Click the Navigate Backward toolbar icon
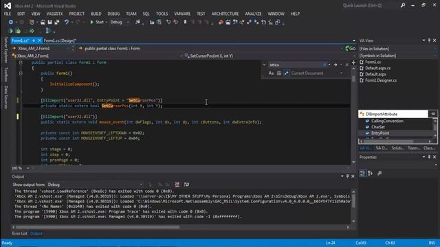Viewport: 440px width, 247px height. pos(11,22)
